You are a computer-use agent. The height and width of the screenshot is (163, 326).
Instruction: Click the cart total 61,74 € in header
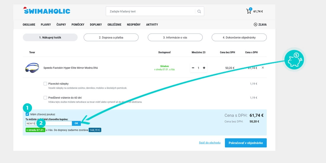258,12
